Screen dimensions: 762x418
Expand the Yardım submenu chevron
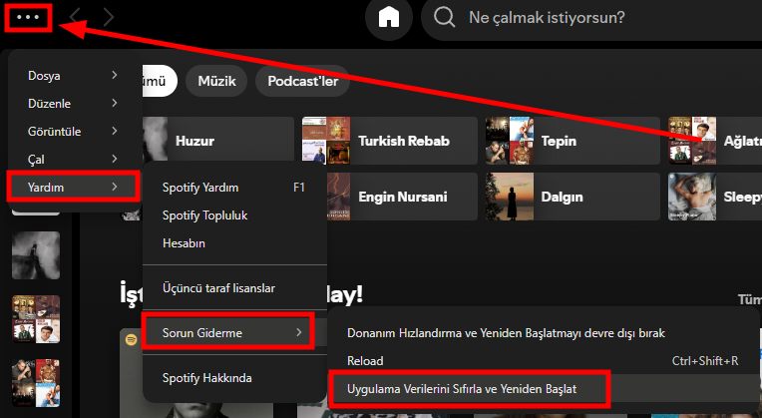[x=115, y=187]
